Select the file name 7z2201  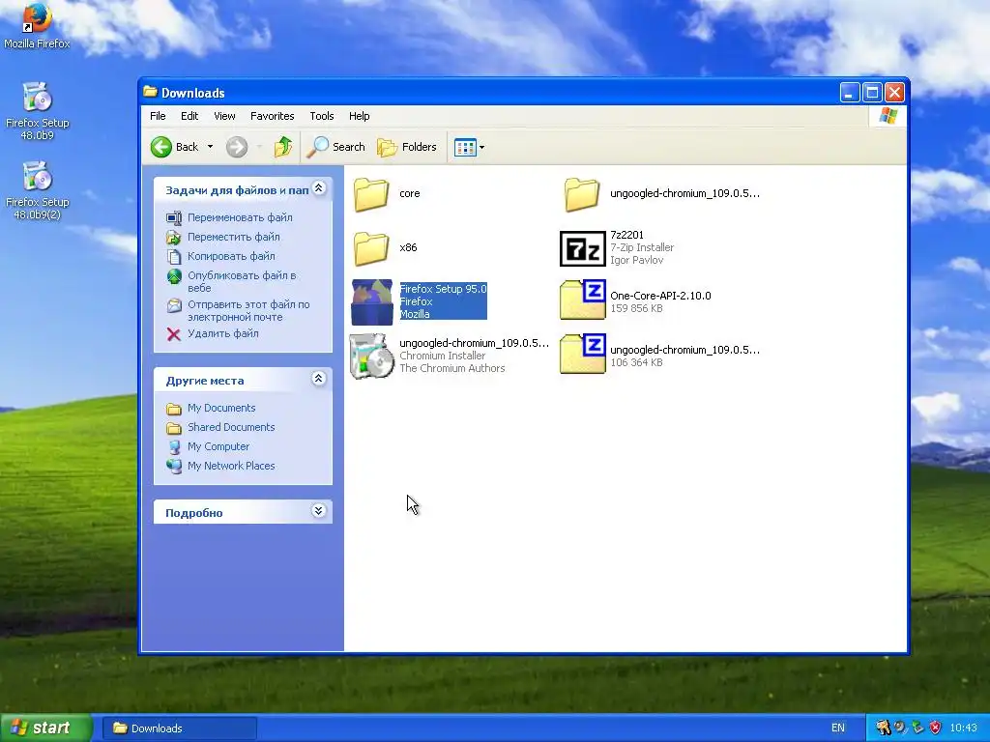click(x=626, y=236)
